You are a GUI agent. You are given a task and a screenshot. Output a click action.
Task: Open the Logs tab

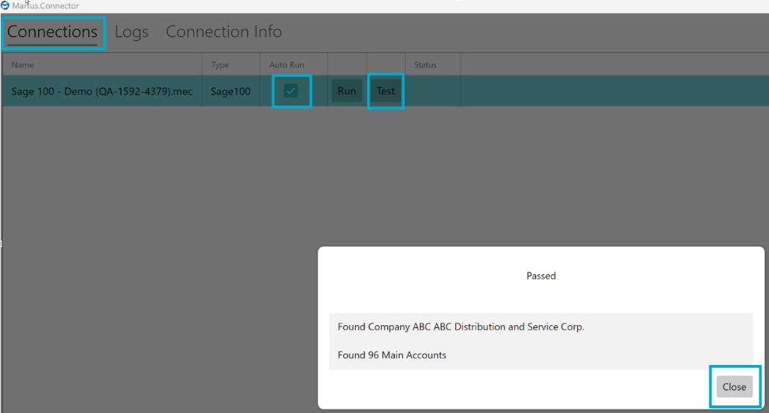click(132, 32)
